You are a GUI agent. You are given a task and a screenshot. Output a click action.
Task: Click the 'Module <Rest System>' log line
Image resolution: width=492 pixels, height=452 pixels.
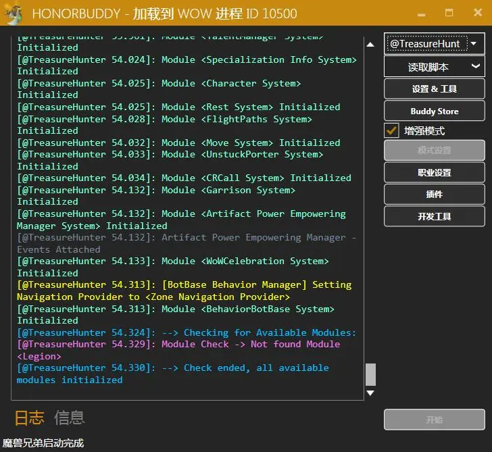pyautogui.click(x=178, y=107)
